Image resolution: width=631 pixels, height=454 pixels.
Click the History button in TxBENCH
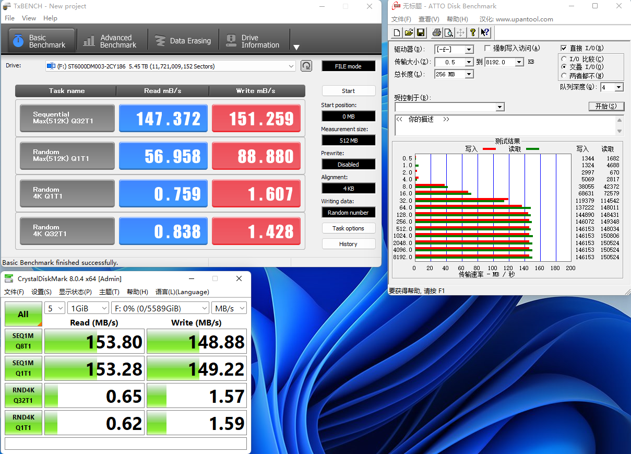[x=348, y=244]
